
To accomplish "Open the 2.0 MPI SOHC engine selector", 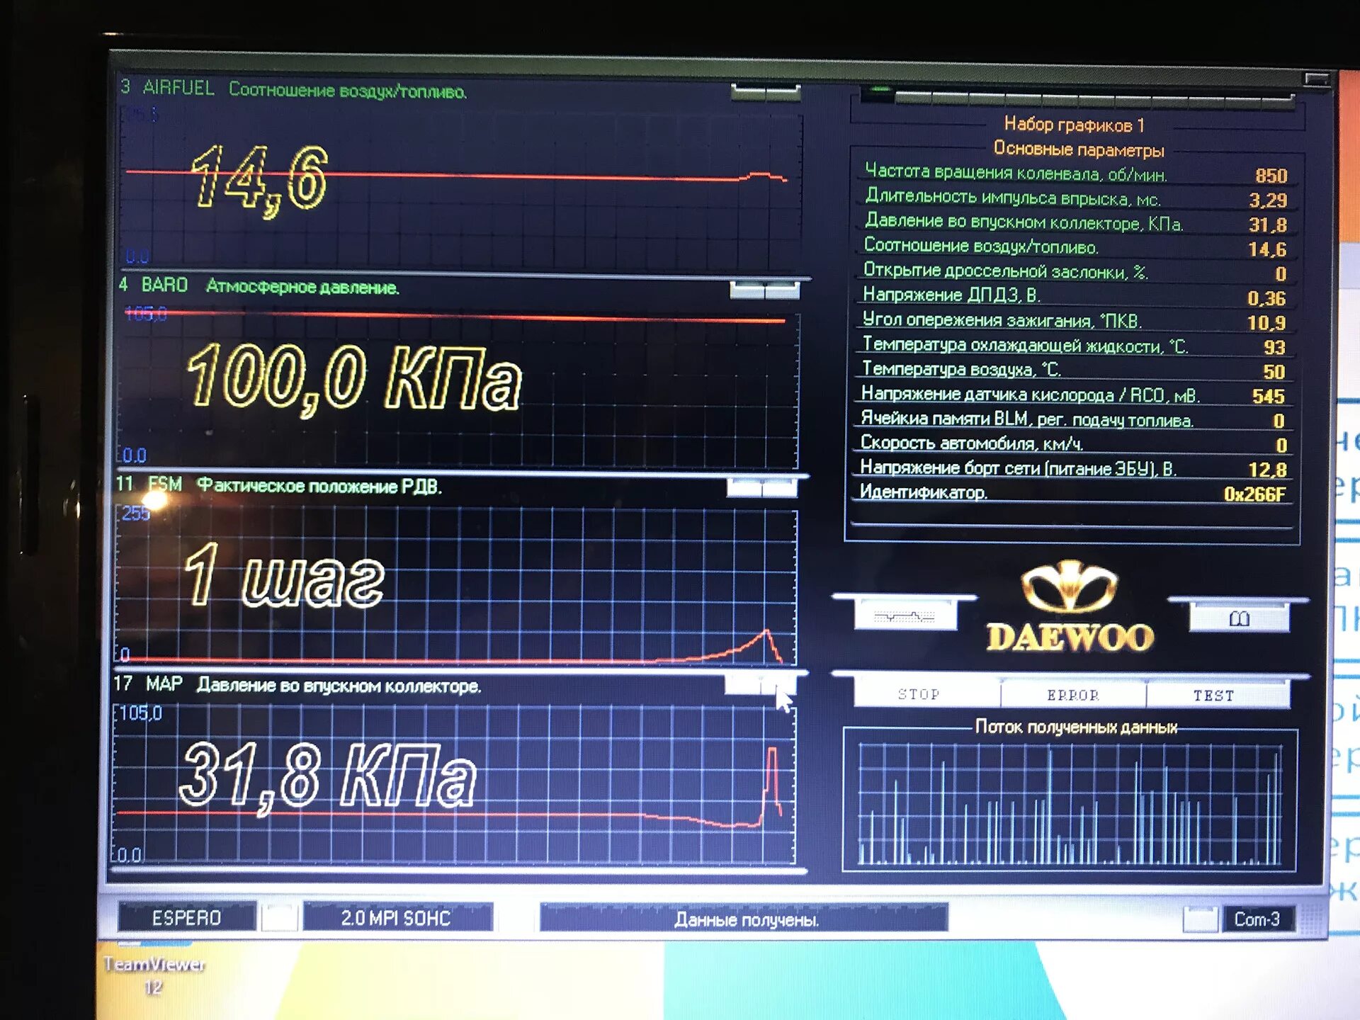I will click(x=397, y=918).
